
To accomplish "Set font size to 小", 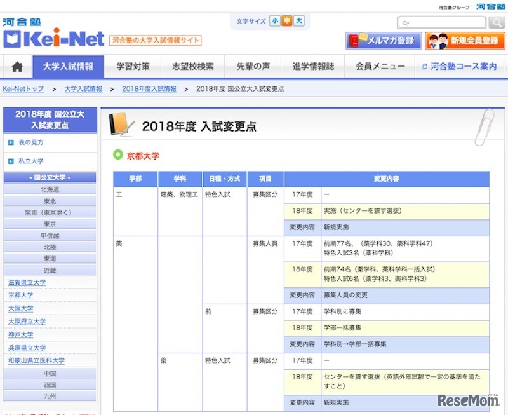I will 275,21.
